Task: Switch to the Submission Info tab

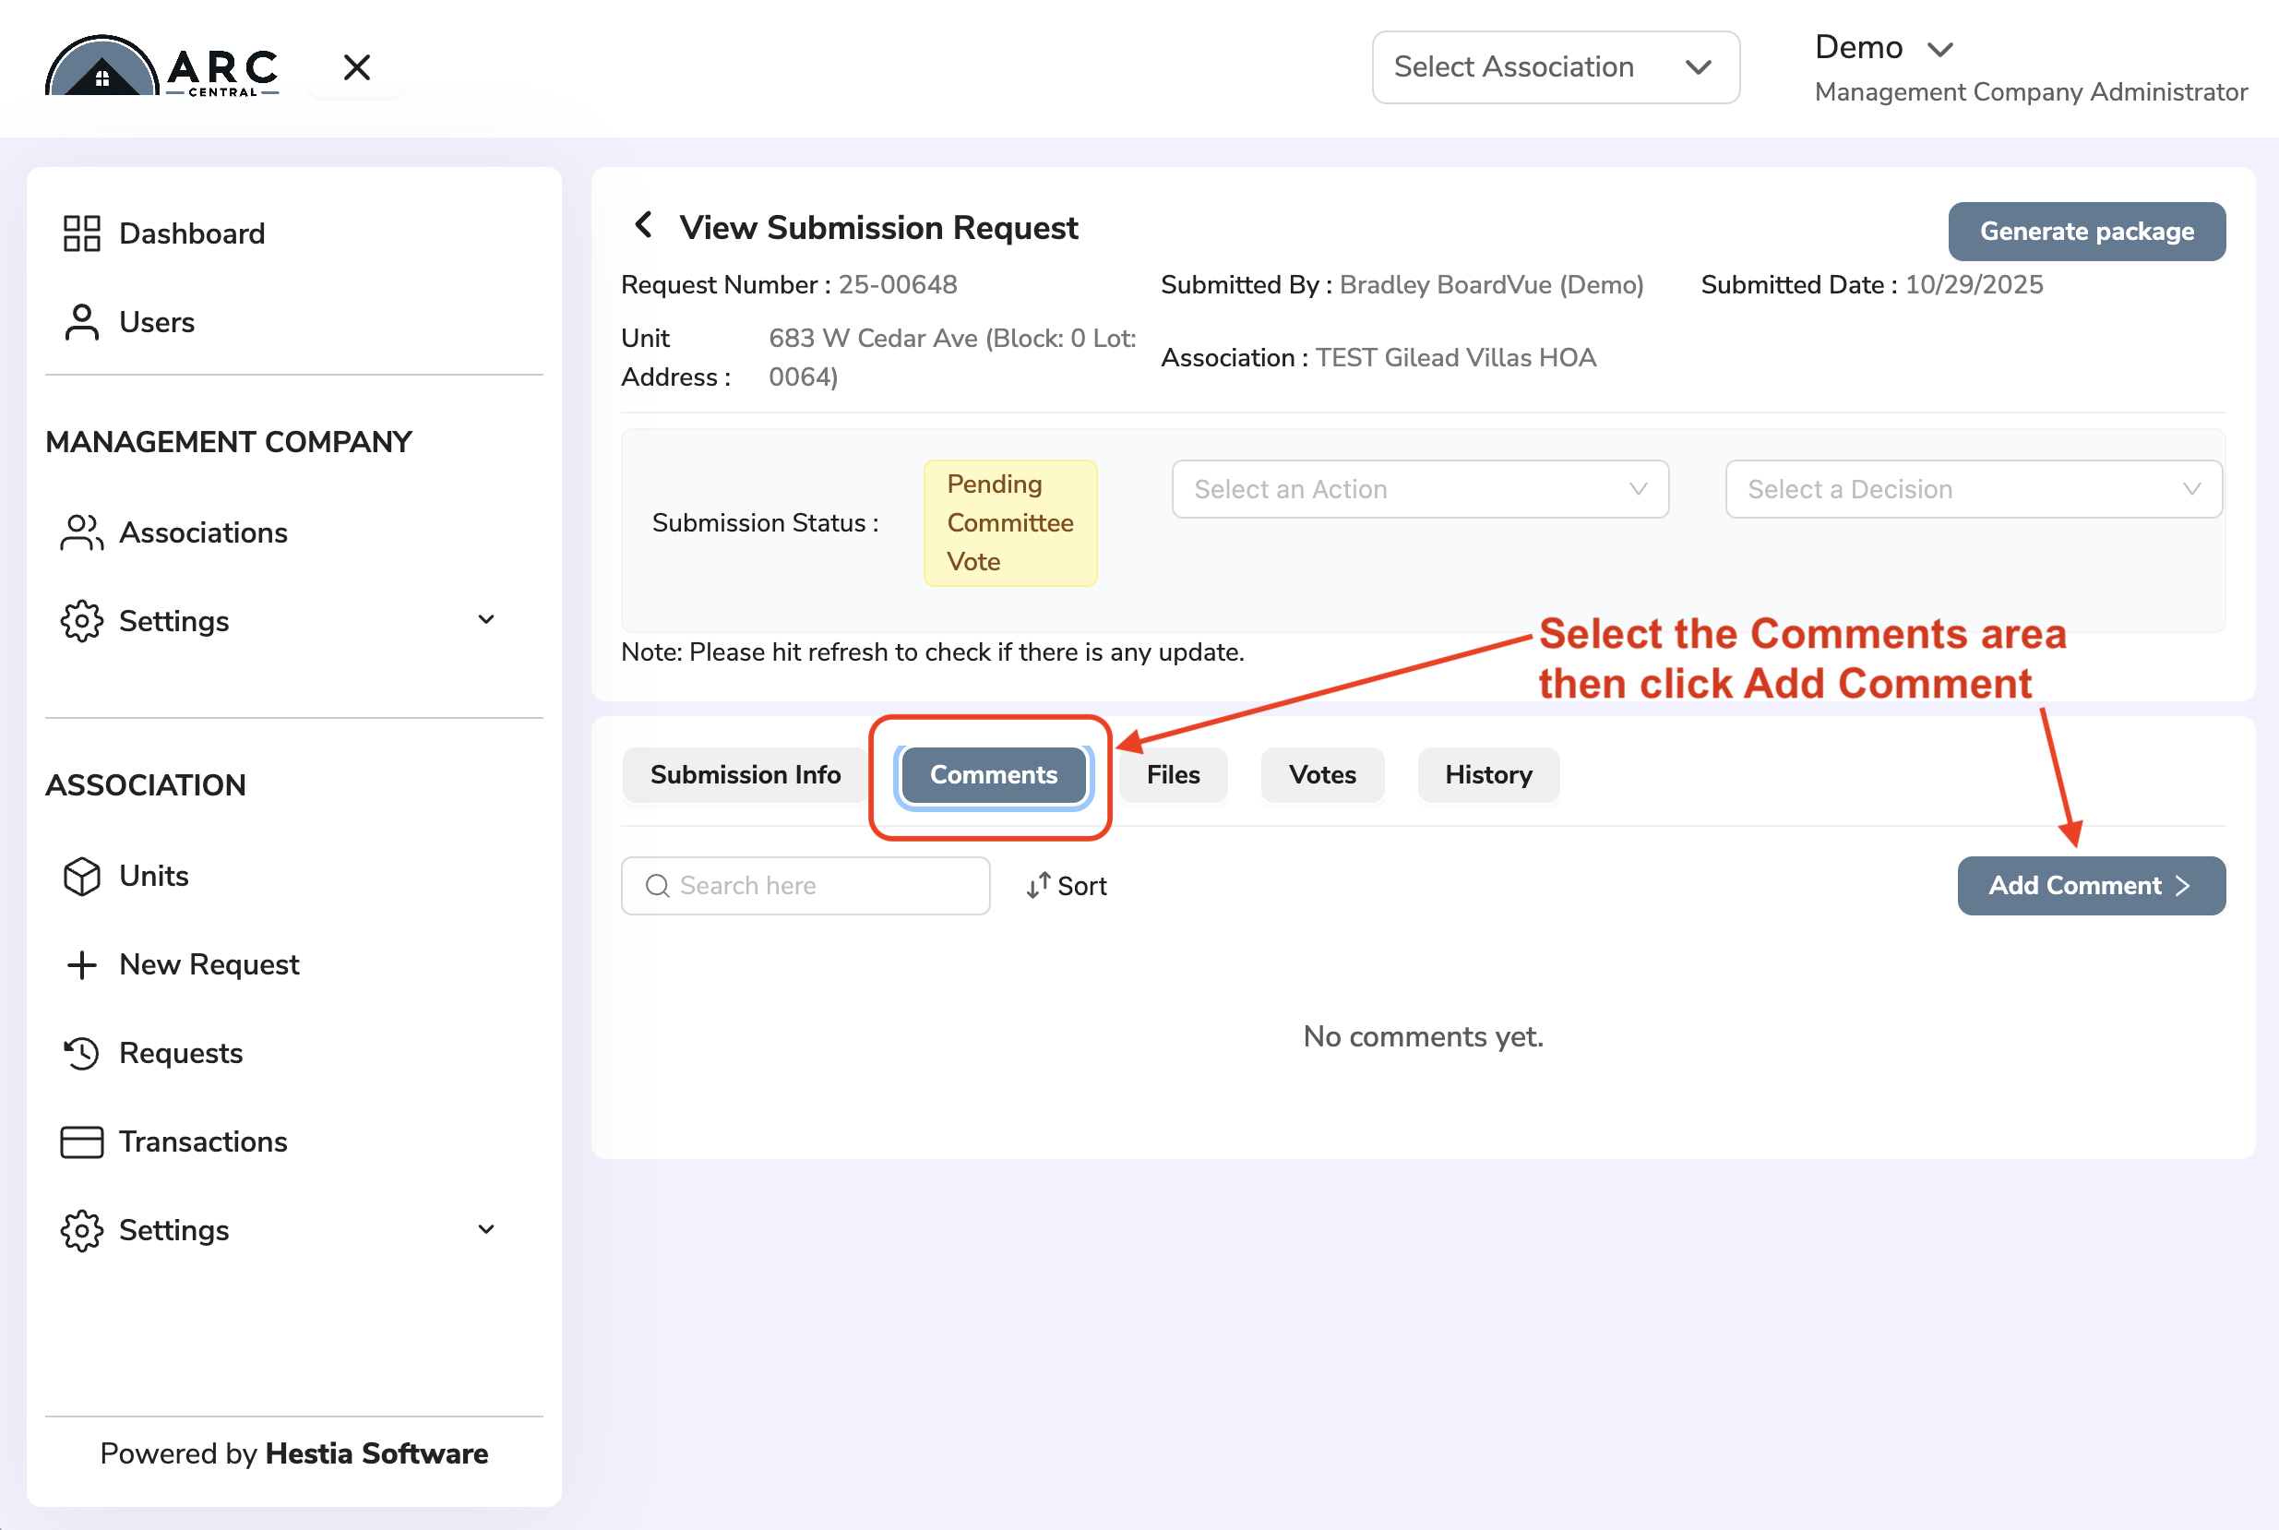Action: (x=746, y=775)
